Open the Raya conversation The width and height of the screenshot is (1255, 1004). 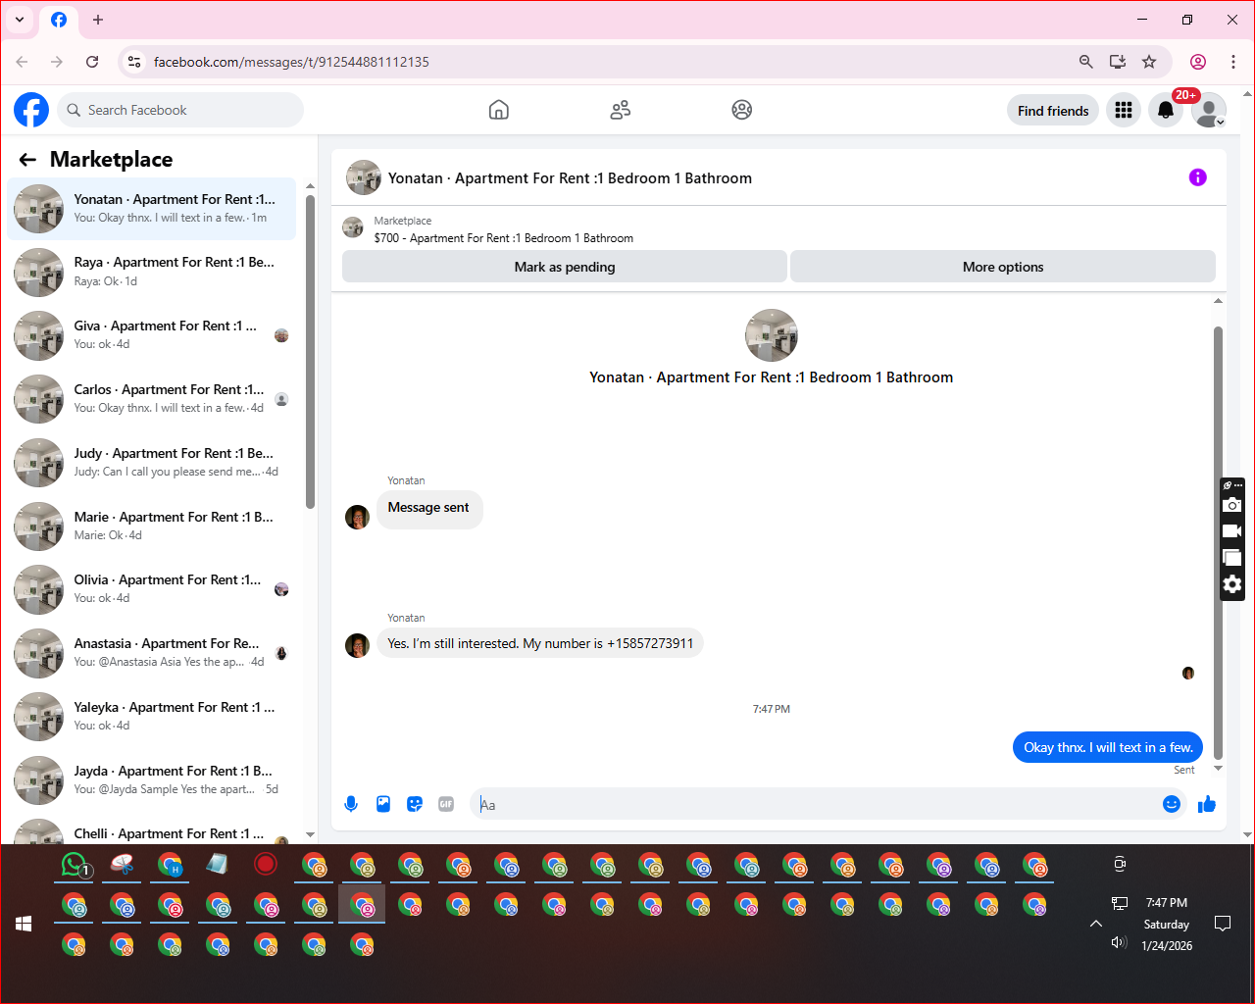(x=152, y=272)
